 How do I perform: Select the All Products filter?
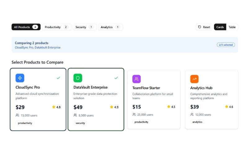pos(26,27)
